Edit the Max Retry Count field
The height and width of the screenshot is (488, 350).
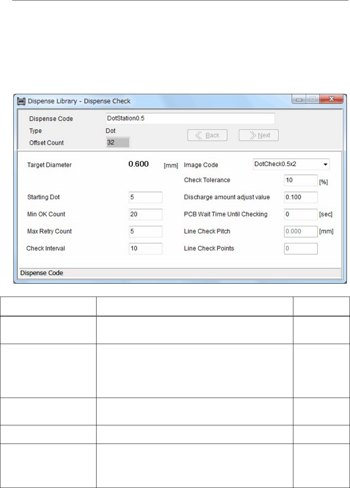click(x=146, y=231)
